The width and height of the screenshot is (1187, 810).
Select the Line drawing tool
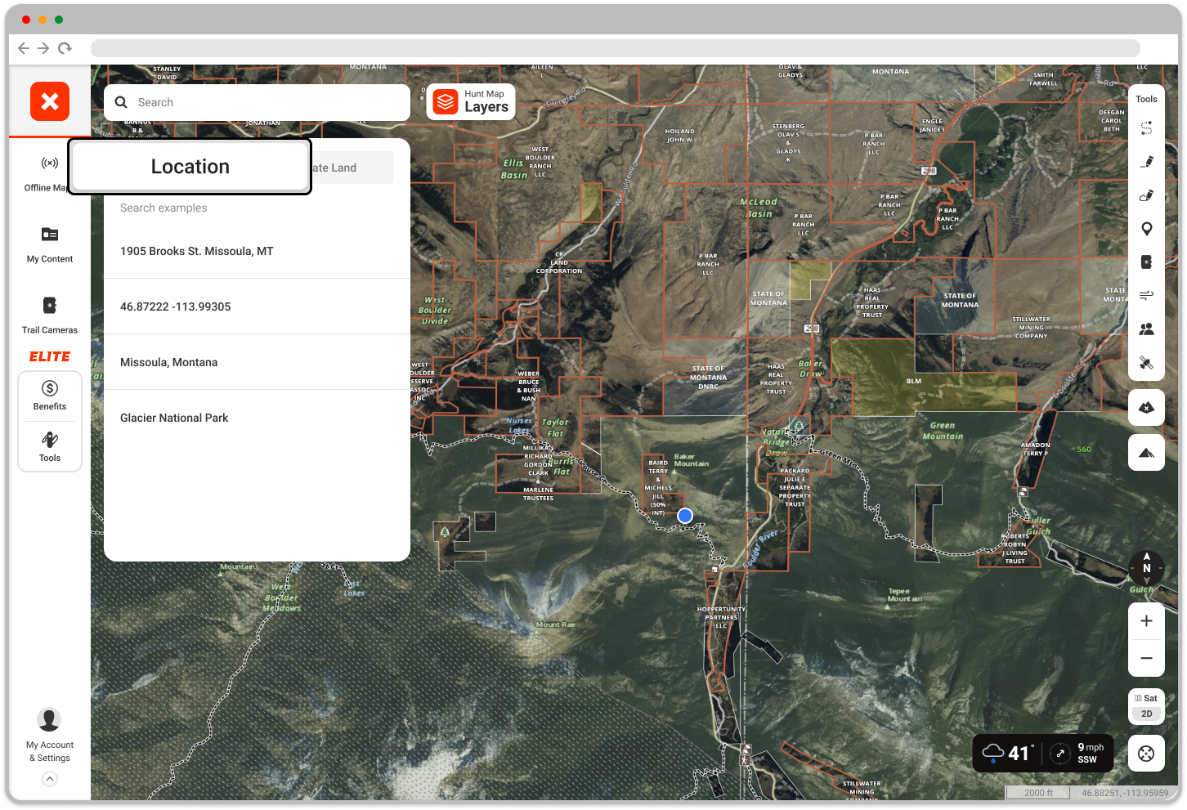pyautogui.click(x=1146, y=162)
